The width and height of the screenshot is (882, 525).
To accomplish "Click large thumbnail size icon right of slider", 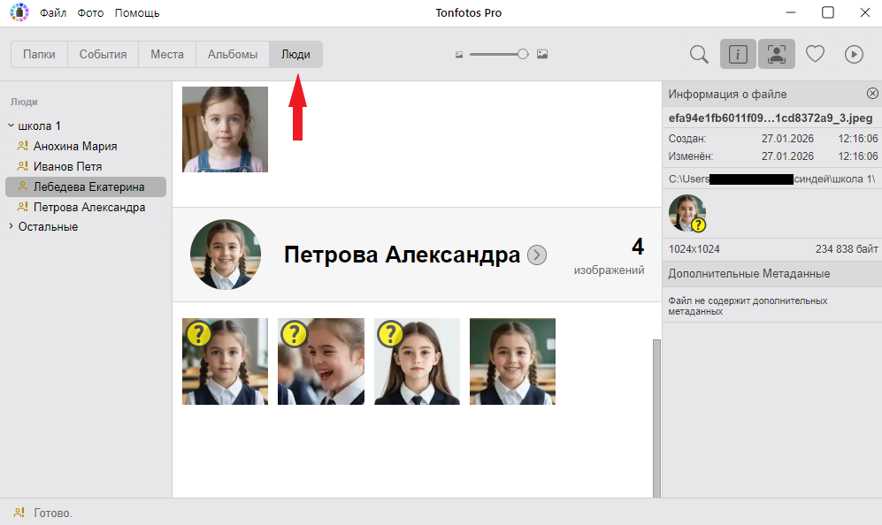I will coord(542,55).
